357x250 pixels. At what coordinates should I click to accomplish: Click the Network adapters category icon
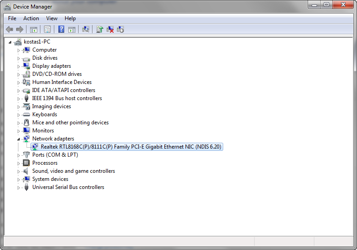[x=26, y=139]
